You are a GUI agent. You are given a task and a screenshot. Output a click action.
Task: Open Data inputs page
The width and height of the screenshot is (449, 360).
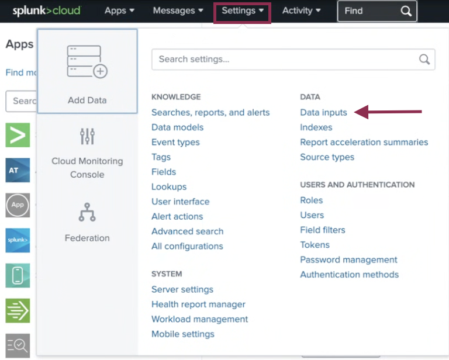[x=323, y=112]
